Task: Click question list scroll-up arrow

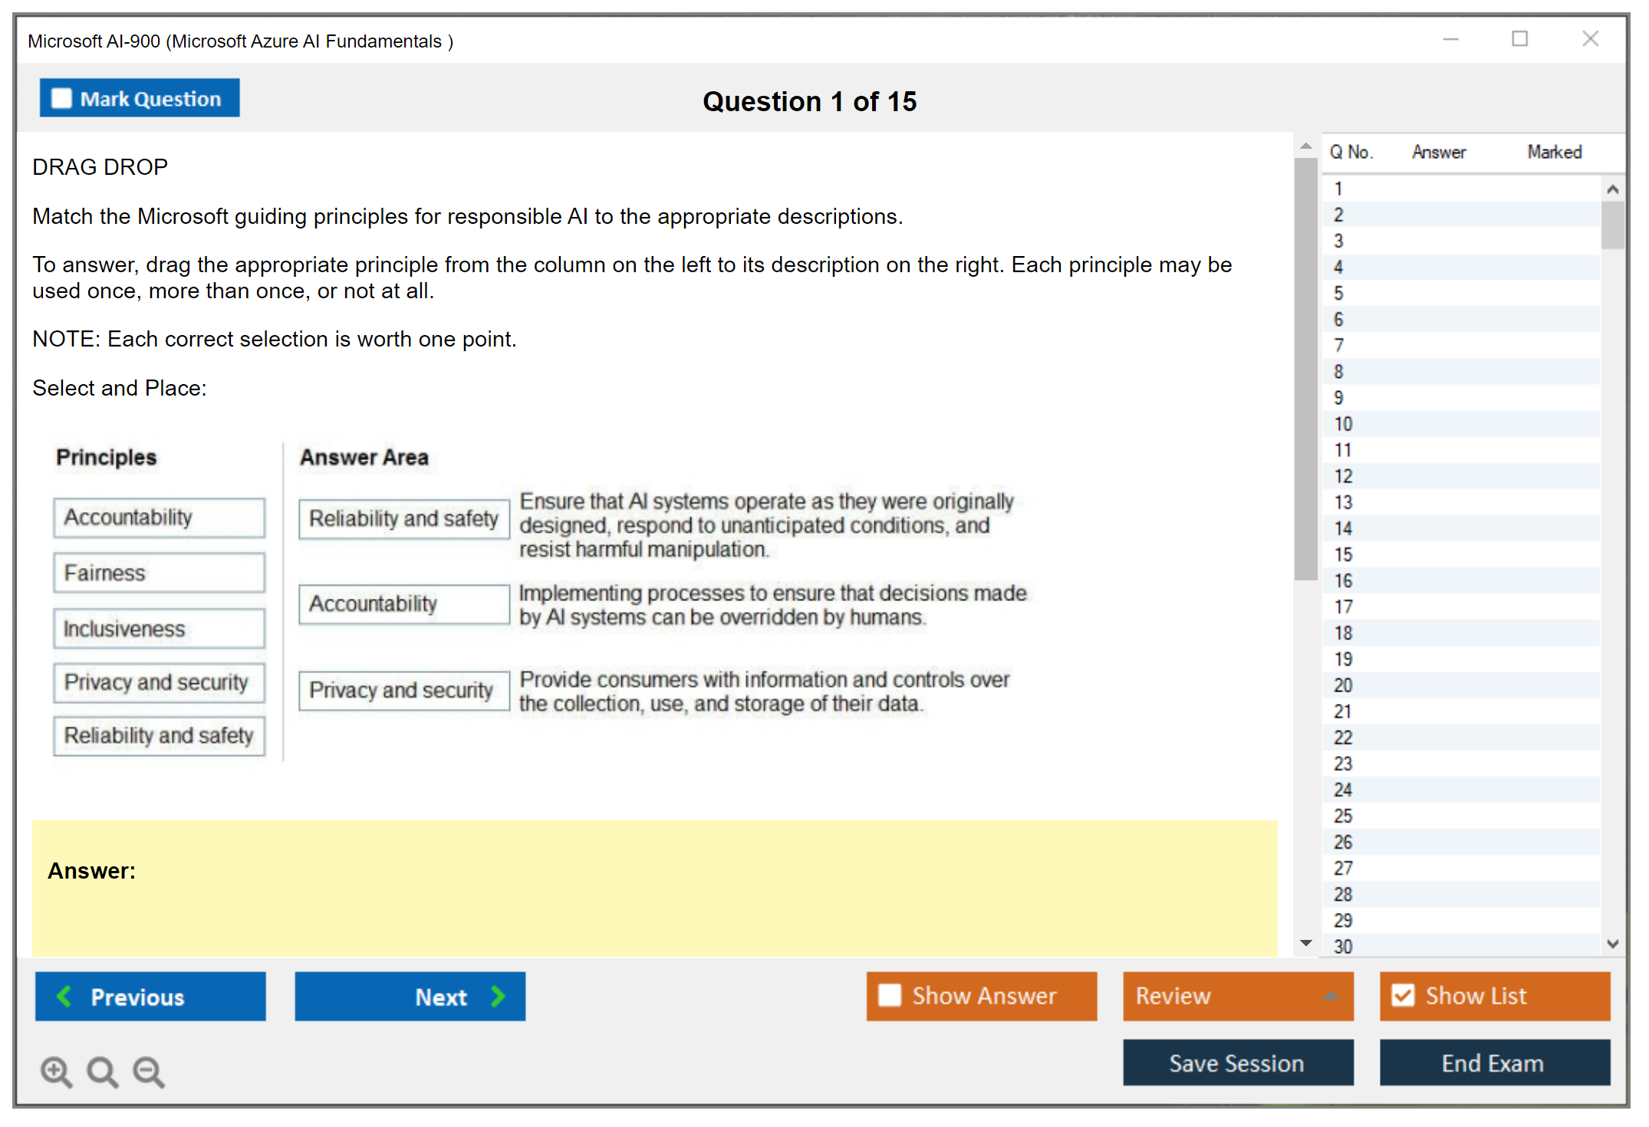Action: (x=1612, y=189)
